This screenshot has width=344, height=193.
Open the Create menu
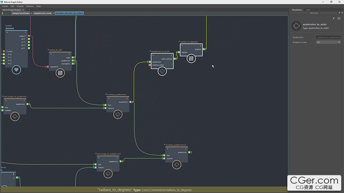pyautogui.click(x=5, y=6)
